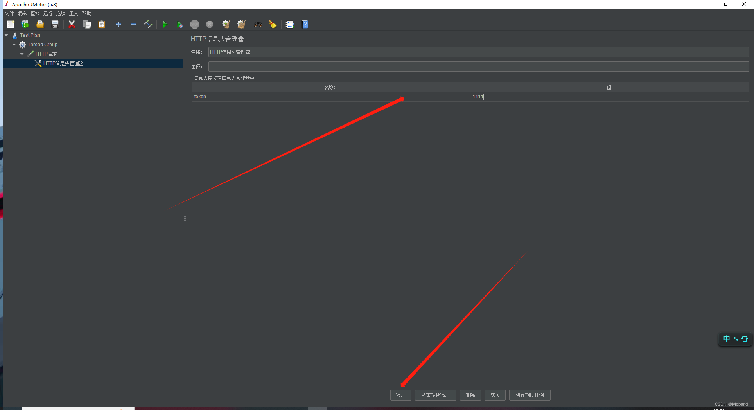Switch IME Chinese mode 中 indicator

coord(726,339)
